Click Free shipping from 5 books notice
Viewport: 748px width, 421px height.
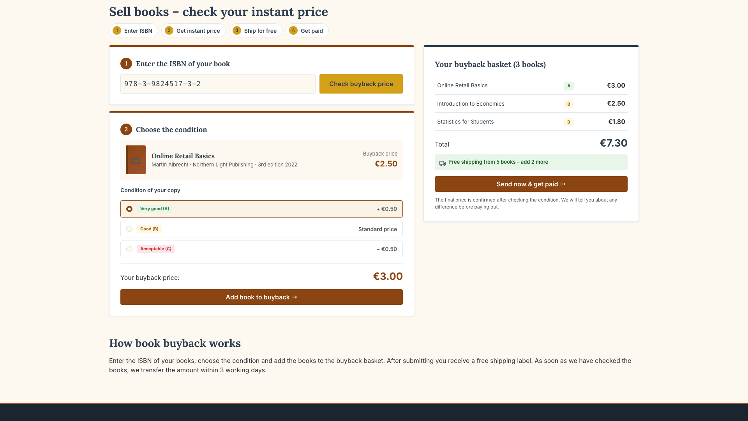(x=531, y=162)
